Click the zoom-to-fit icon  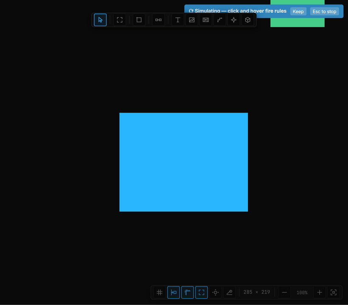[x=333, y=292]
